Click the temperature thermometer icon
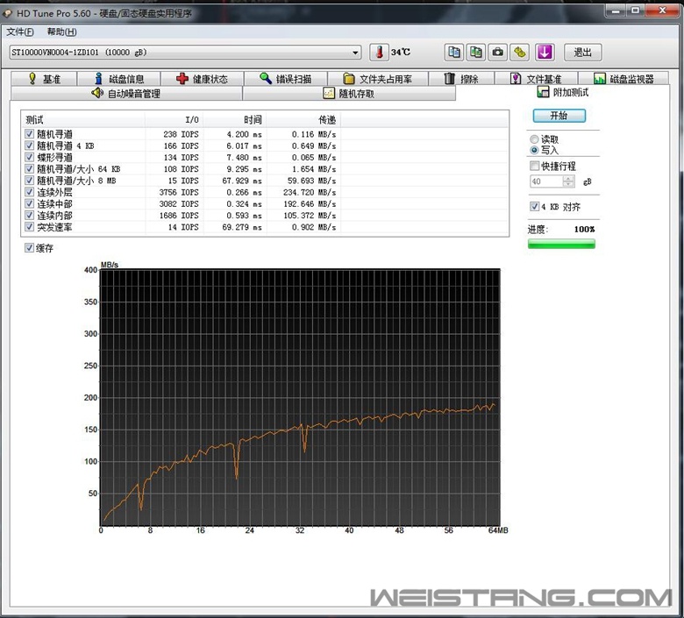The height and width of the screenshot is (618, 684). 379,53
